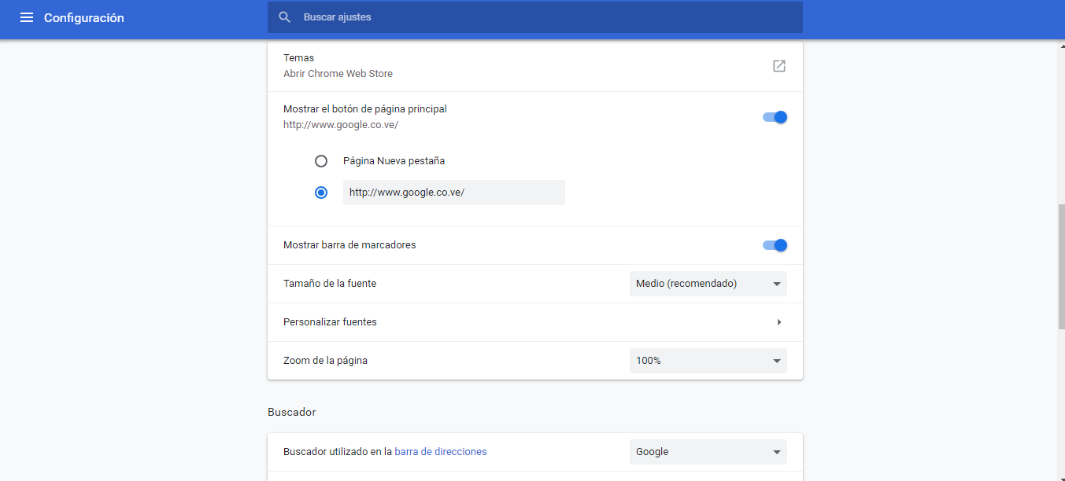Click the barra de direcciones link
The width and height of the screenshot is (1065, 481).
[440, 452]
